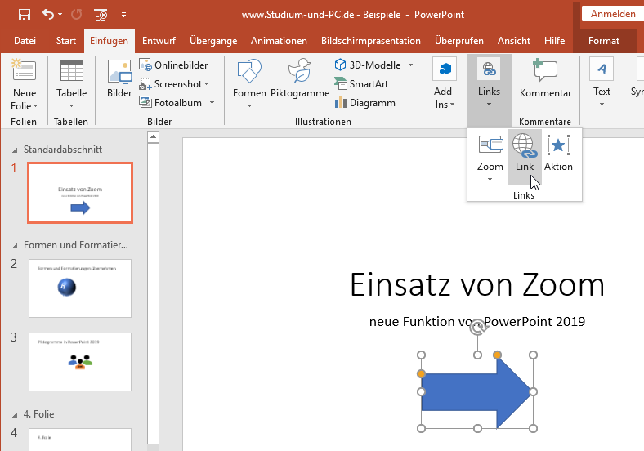644x451 pixels.
Task: Select slide 2 thumbnail with blue sphere
Action: (x=80, y=288)
